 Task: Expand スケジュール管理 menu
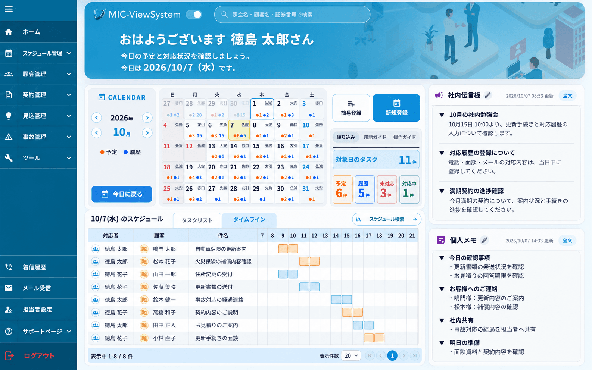69,53
